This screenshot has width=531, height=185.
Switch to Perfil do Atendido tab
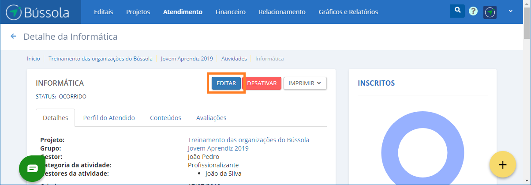coord(109,118)
